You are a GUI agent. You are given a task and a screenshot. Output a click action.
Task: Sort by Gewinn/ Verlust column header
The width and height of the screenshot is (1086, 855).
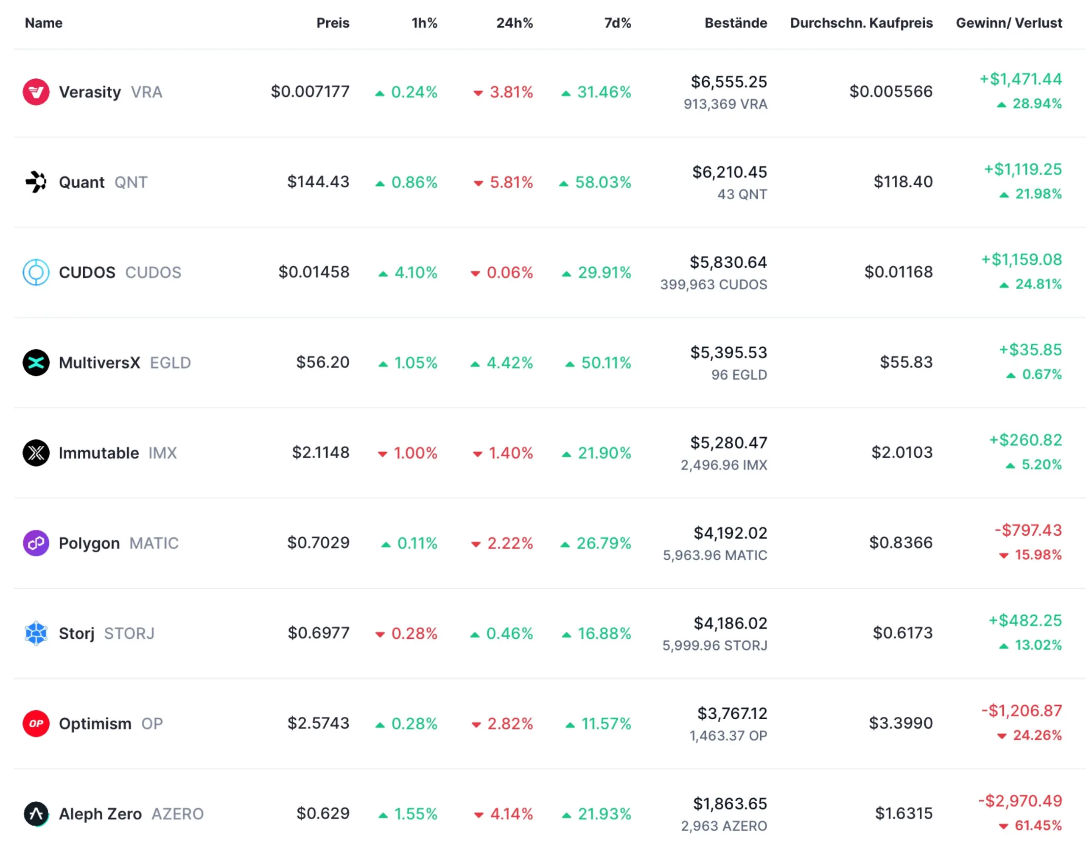pyautogui.click(x=1008, y=23)
